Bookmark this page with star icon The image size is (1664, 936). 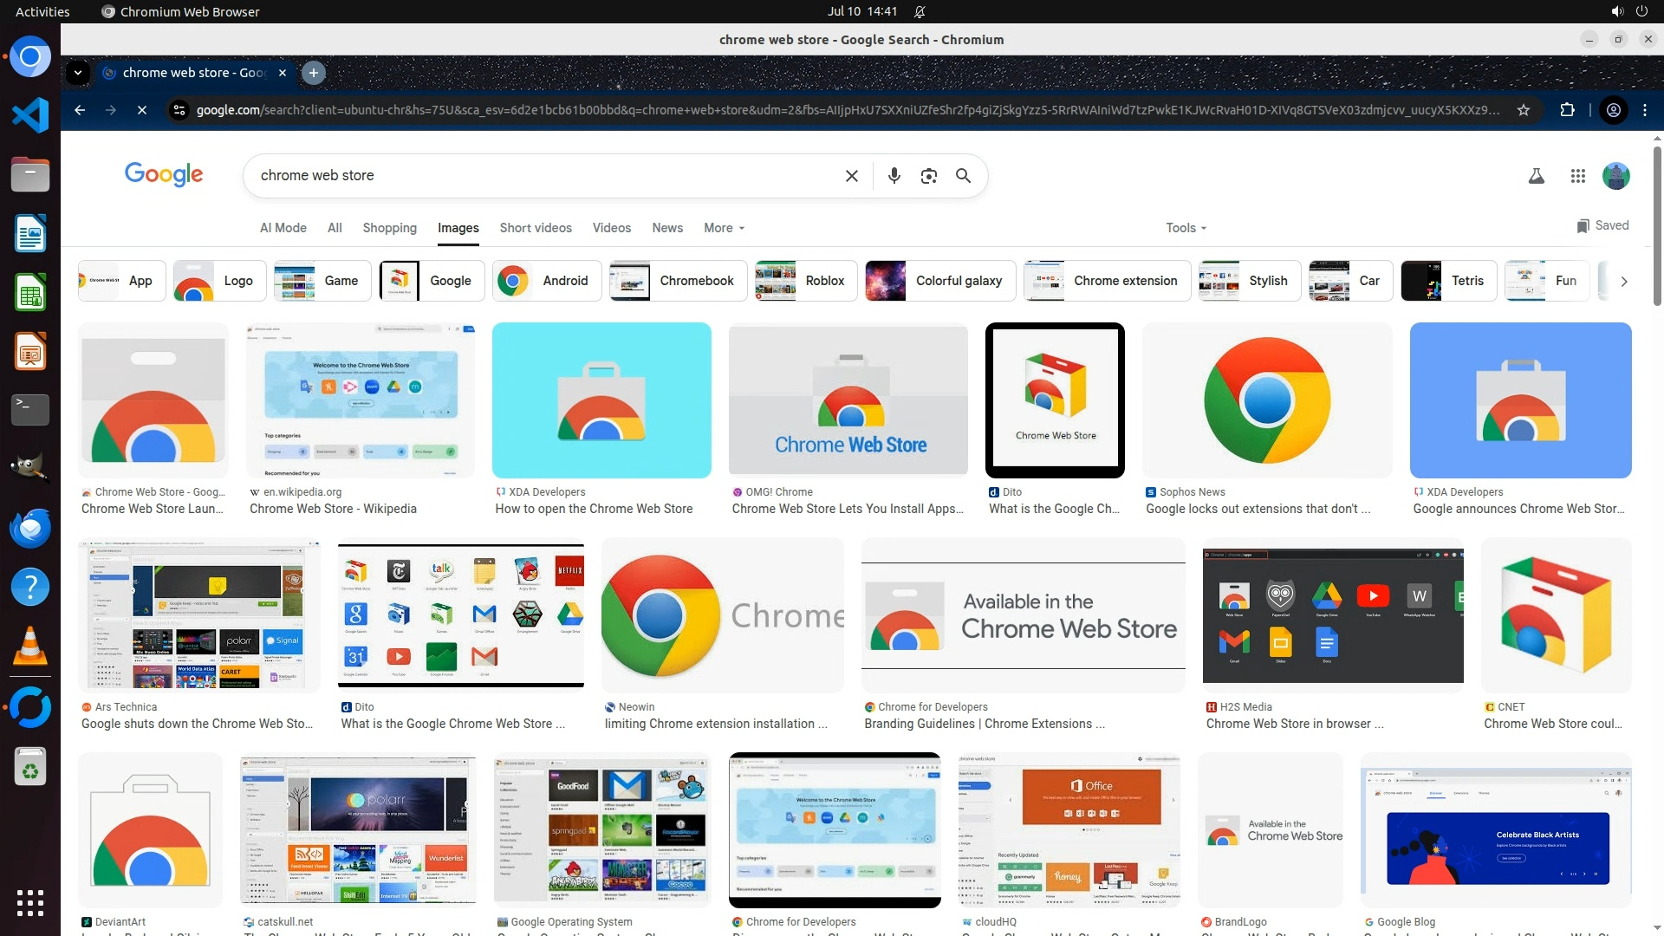click(x=1524, y=110)
